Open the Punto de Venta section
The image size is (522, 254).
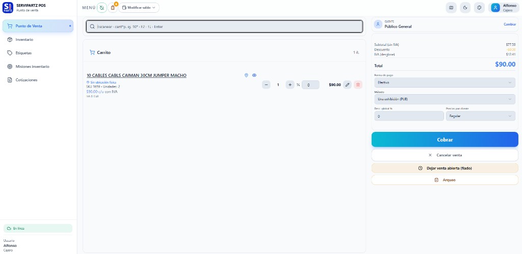click(x=38, y=26)
